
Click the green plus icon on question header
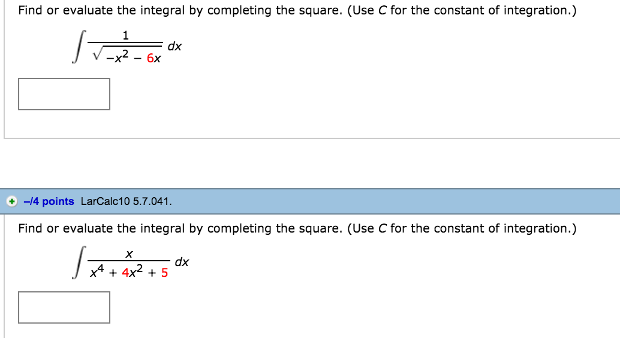pyautogui.click(x=11, y=200)
